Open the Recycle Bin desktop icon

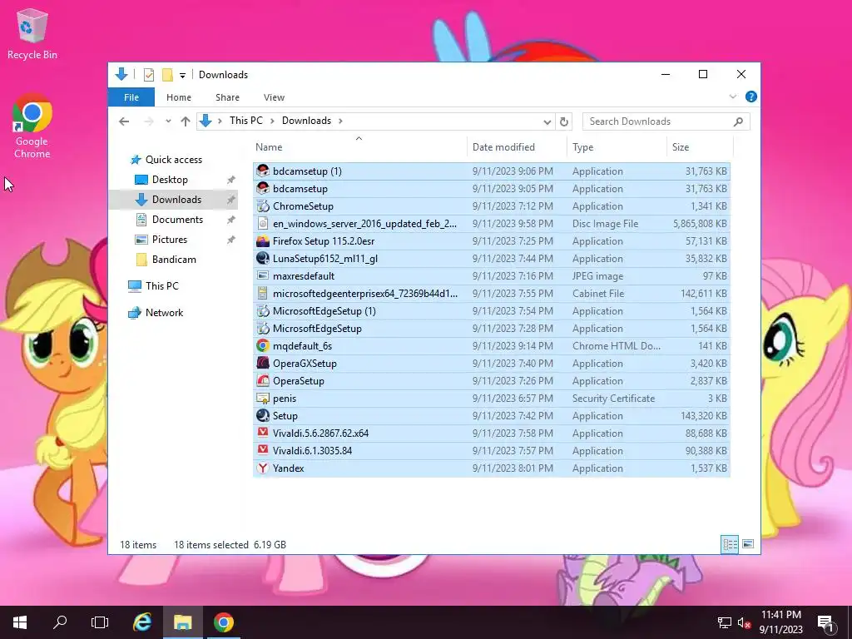point(32,33)
